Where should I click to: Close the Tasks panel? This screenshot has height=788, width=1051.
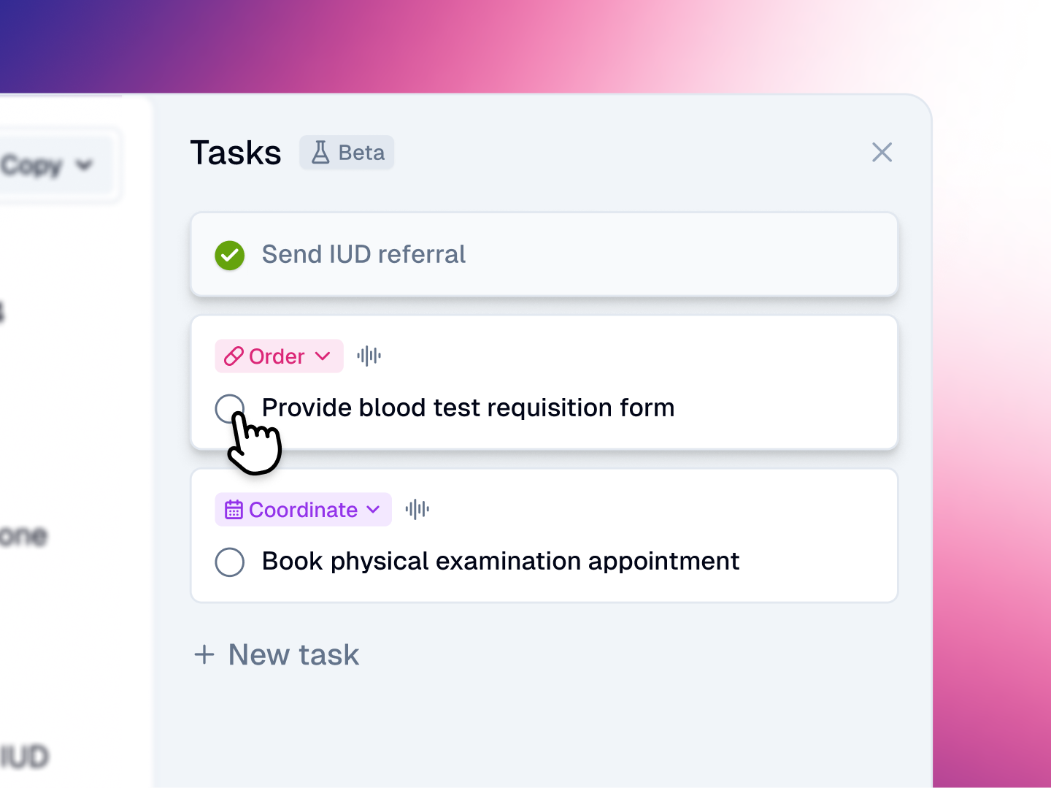click(882, 153)
